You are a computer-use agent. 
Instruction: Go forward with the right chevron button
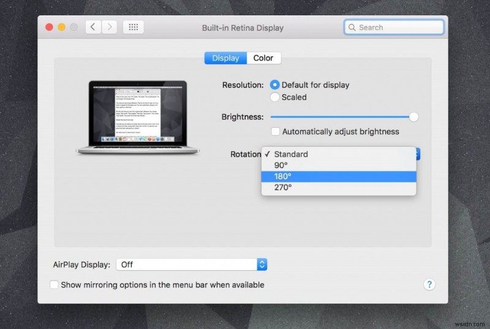(110, 27)
